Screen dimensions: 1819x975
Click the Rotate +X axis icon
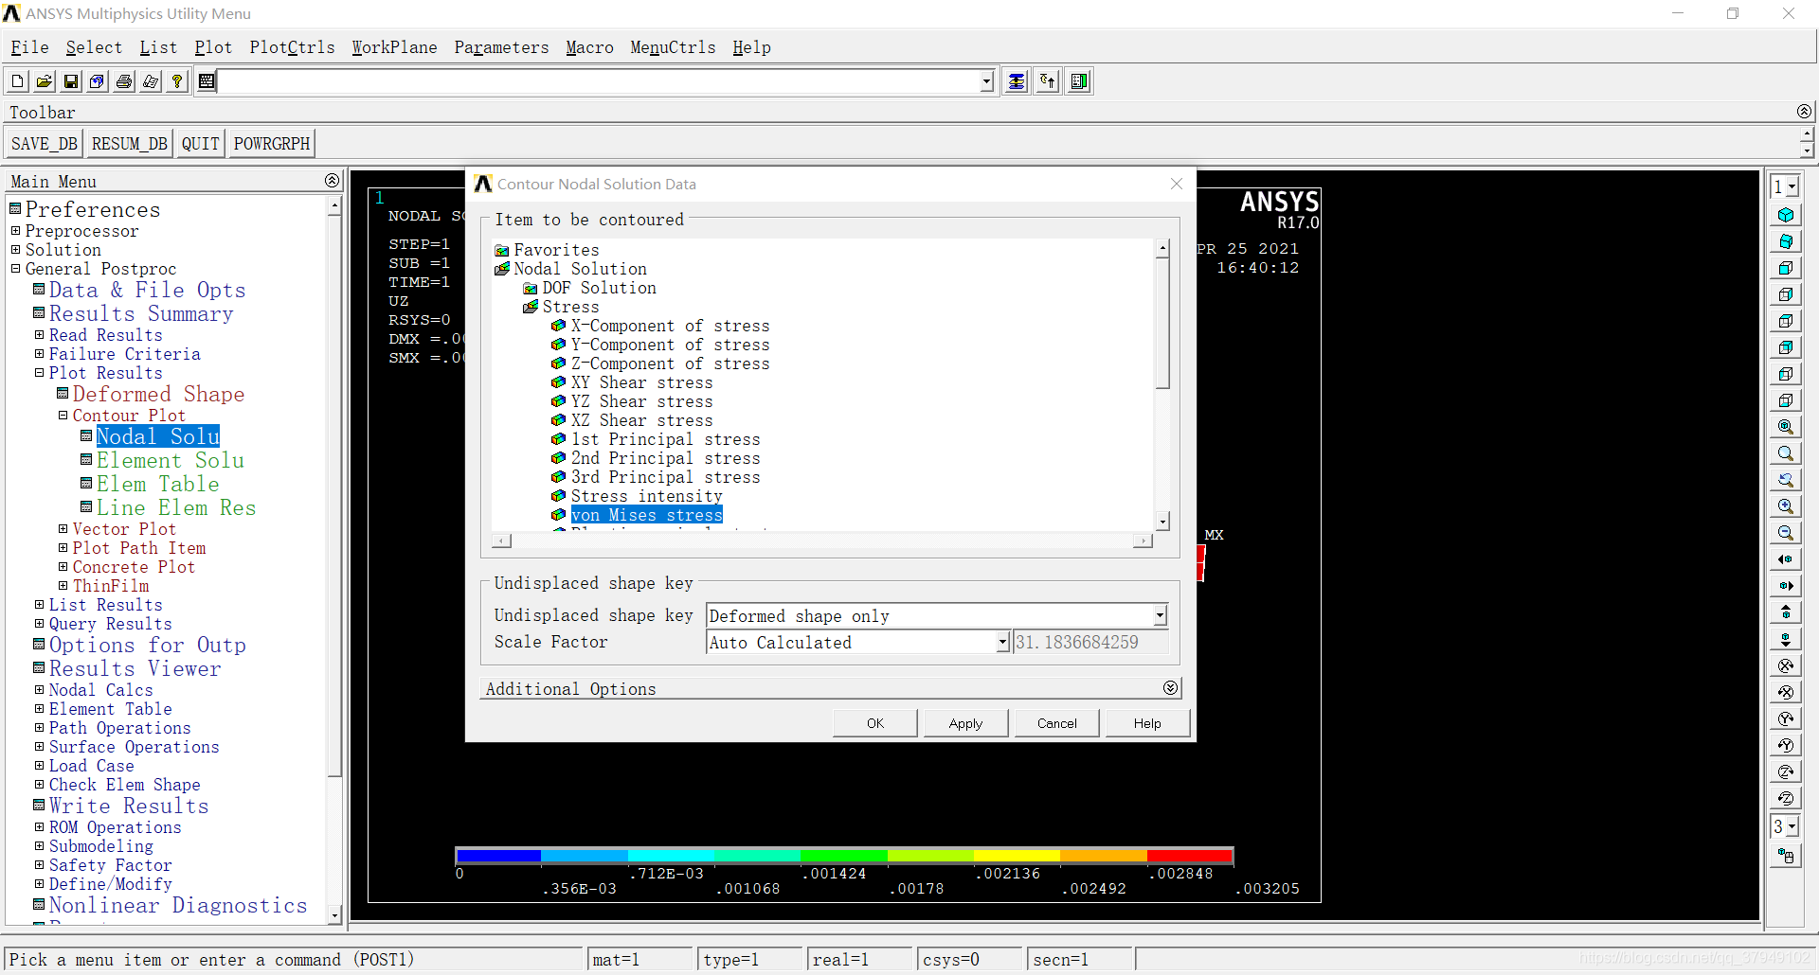pos(1786,665)
